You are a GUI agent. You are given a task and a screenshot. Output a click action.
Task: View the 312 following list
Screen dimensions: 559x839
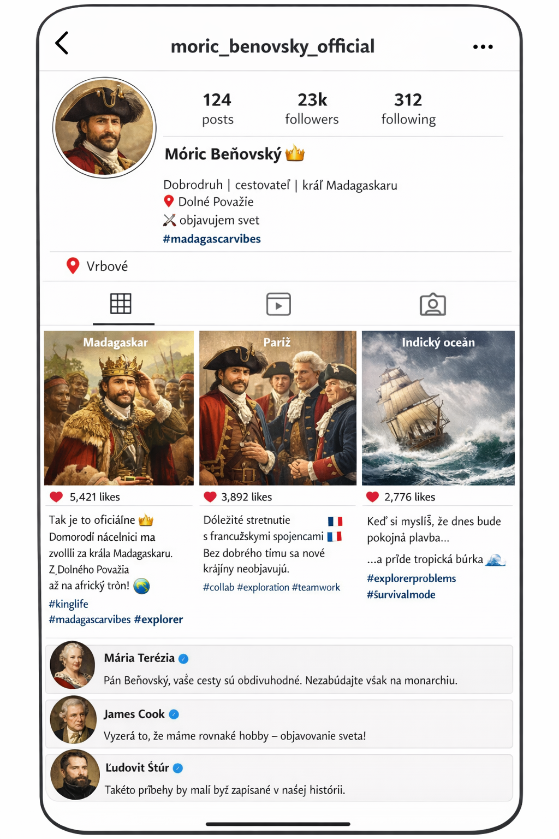[x=408, y=109]
